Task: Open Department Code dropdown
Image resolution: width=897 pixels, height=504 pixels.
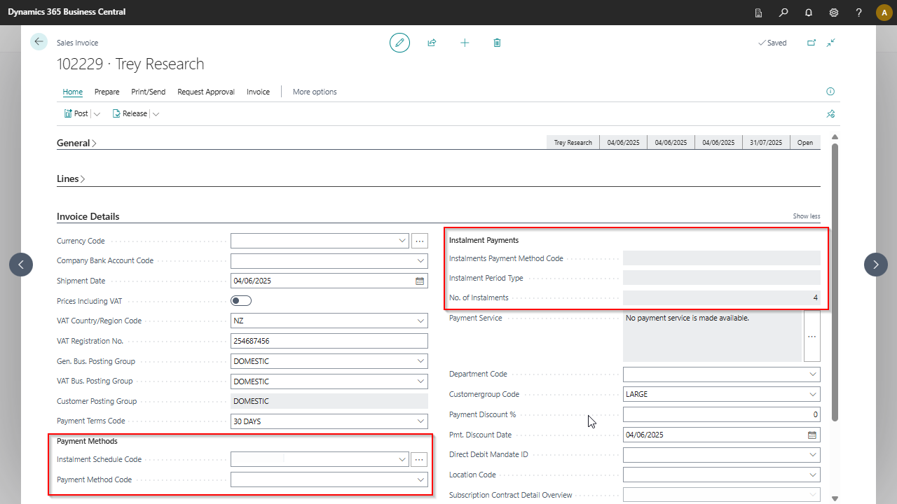Action: (813, 374)
